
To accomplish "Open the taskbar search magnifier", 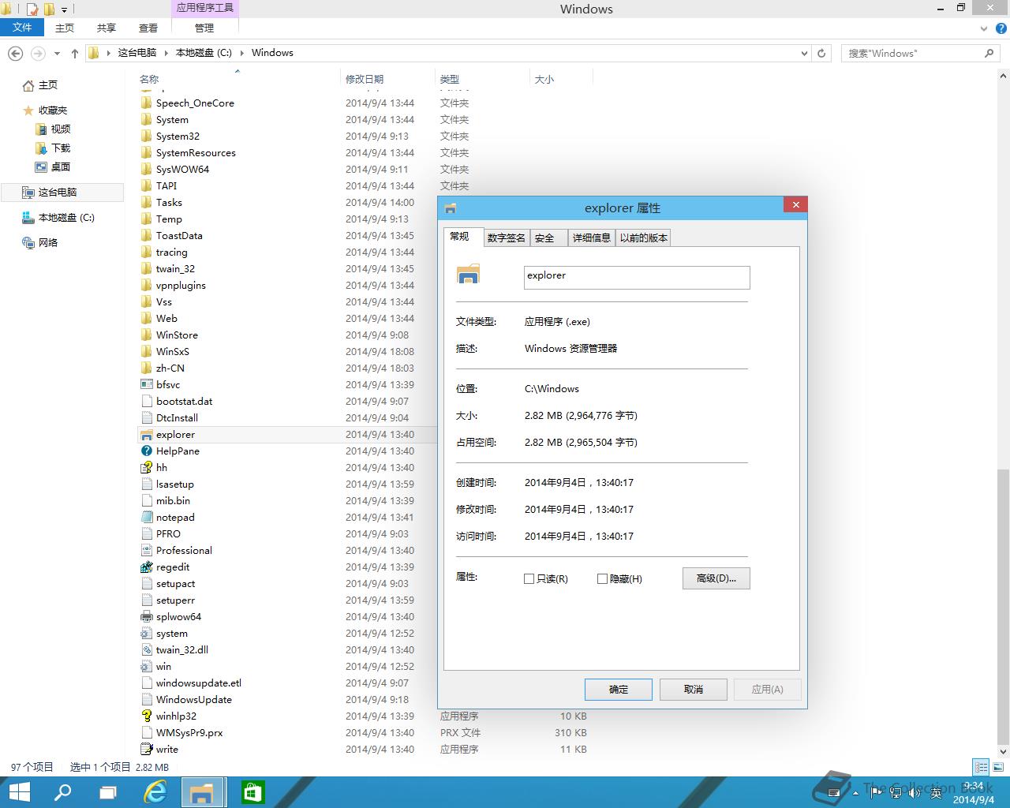I will [x=62, y=792].
